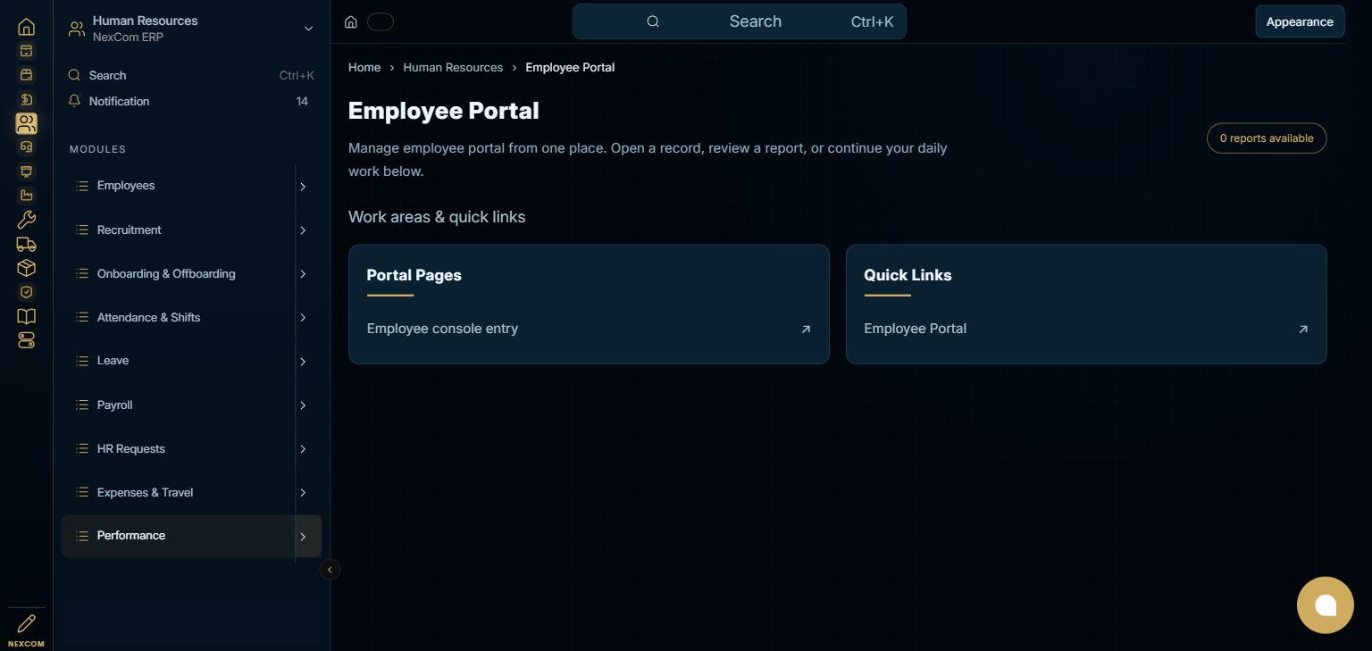Open the chat bubble widget
This screenshot has width=1372, height=651.
1326,605
